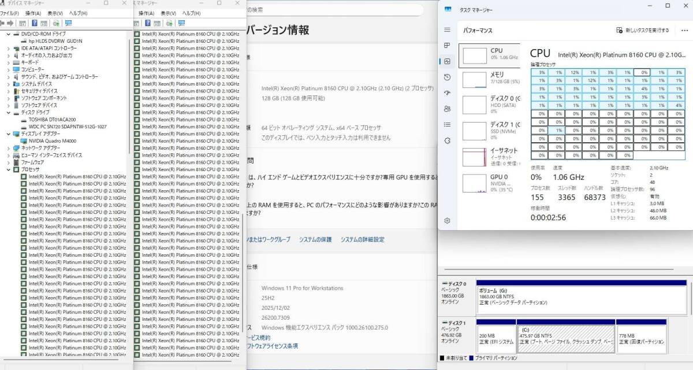The width and height of the screenshot is (693, 370).
Task: Open the Details page icon in Task Manager
Action: (x=447, y=124)
